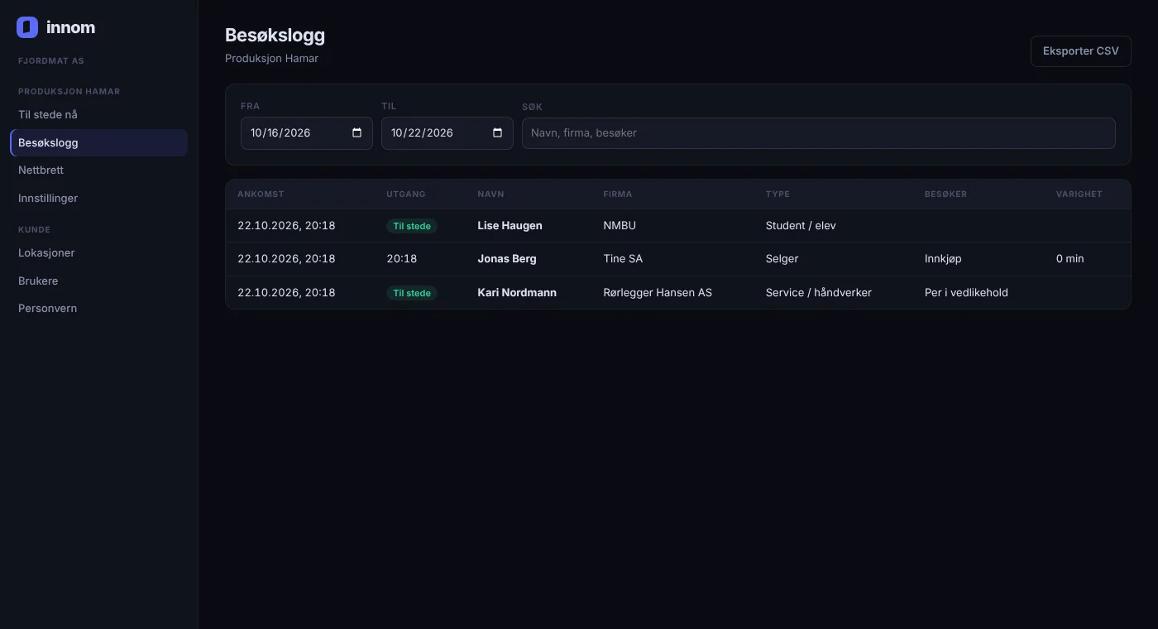Click the innom logo icon

[x=27, y=27]
